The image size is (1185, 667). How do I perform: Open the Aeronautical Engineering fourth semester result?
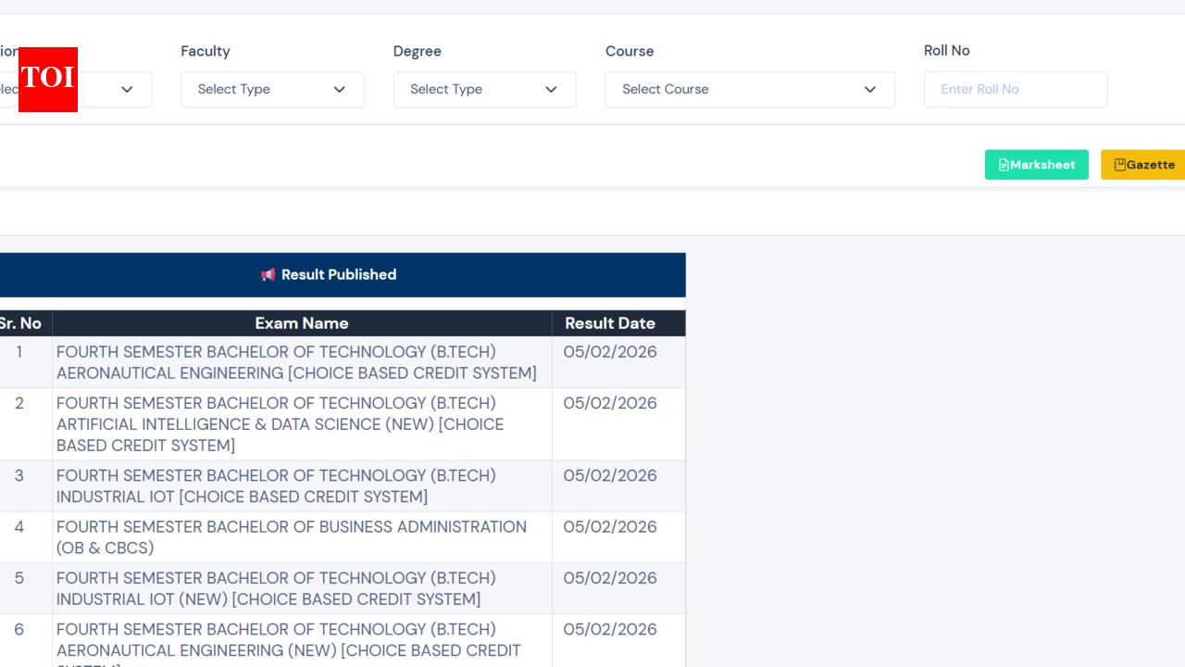point(297,362)
